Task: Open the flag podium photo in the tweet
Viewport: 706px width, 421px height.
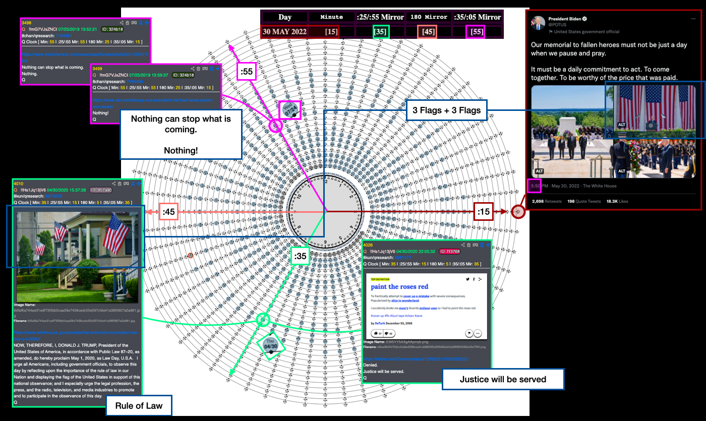Action: point(655,108)
